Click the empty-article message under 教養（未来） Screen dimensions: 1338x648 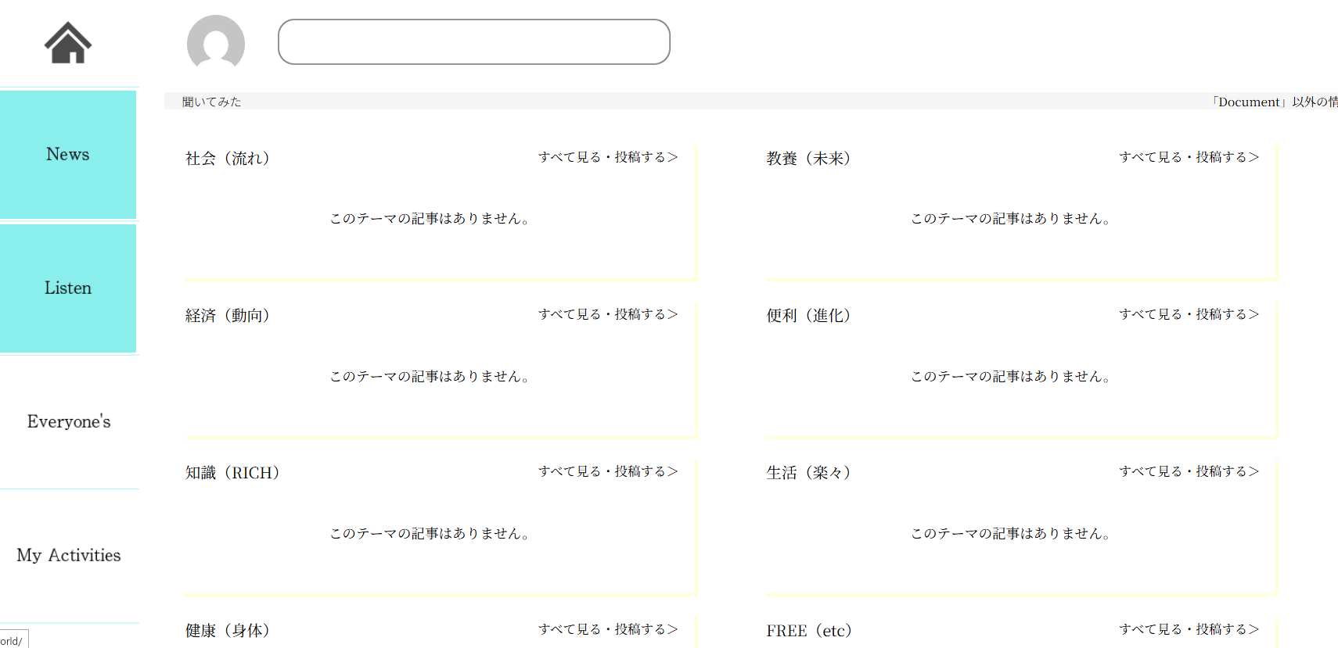click(1011, 219)
